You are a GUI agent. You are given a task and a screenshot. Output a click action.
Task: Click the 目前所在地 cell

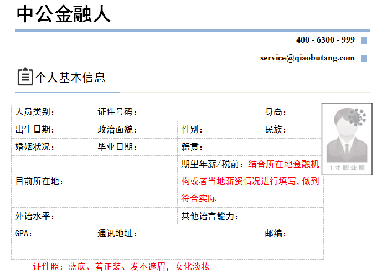(x=94, y=181)
